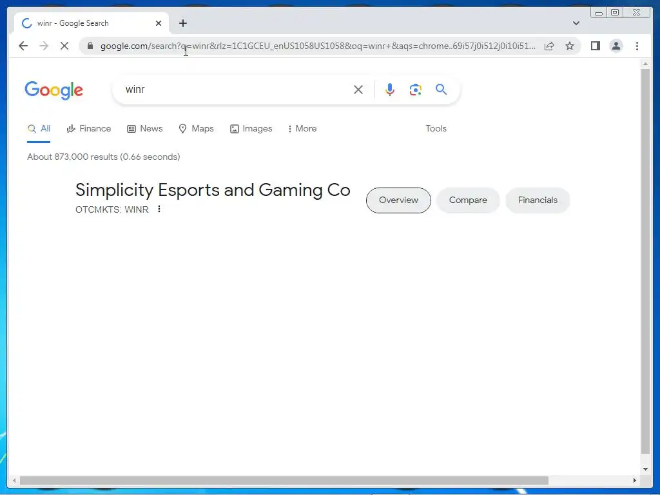This screenshot has width=660, height=495.
Task: Stop page loading with the X button
Action: tap(64, 46)
